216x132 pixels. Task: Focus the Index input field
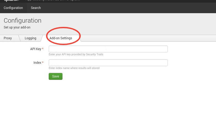(108, 63)
